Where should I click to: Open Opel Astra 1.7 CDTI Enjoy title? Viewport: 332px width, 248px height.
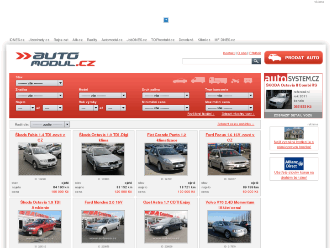[167, 202]
